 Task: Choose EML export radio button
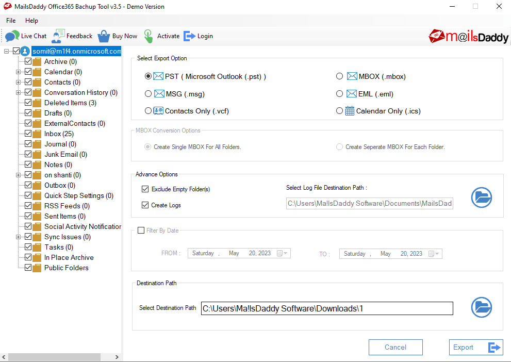tap(339, 94)
